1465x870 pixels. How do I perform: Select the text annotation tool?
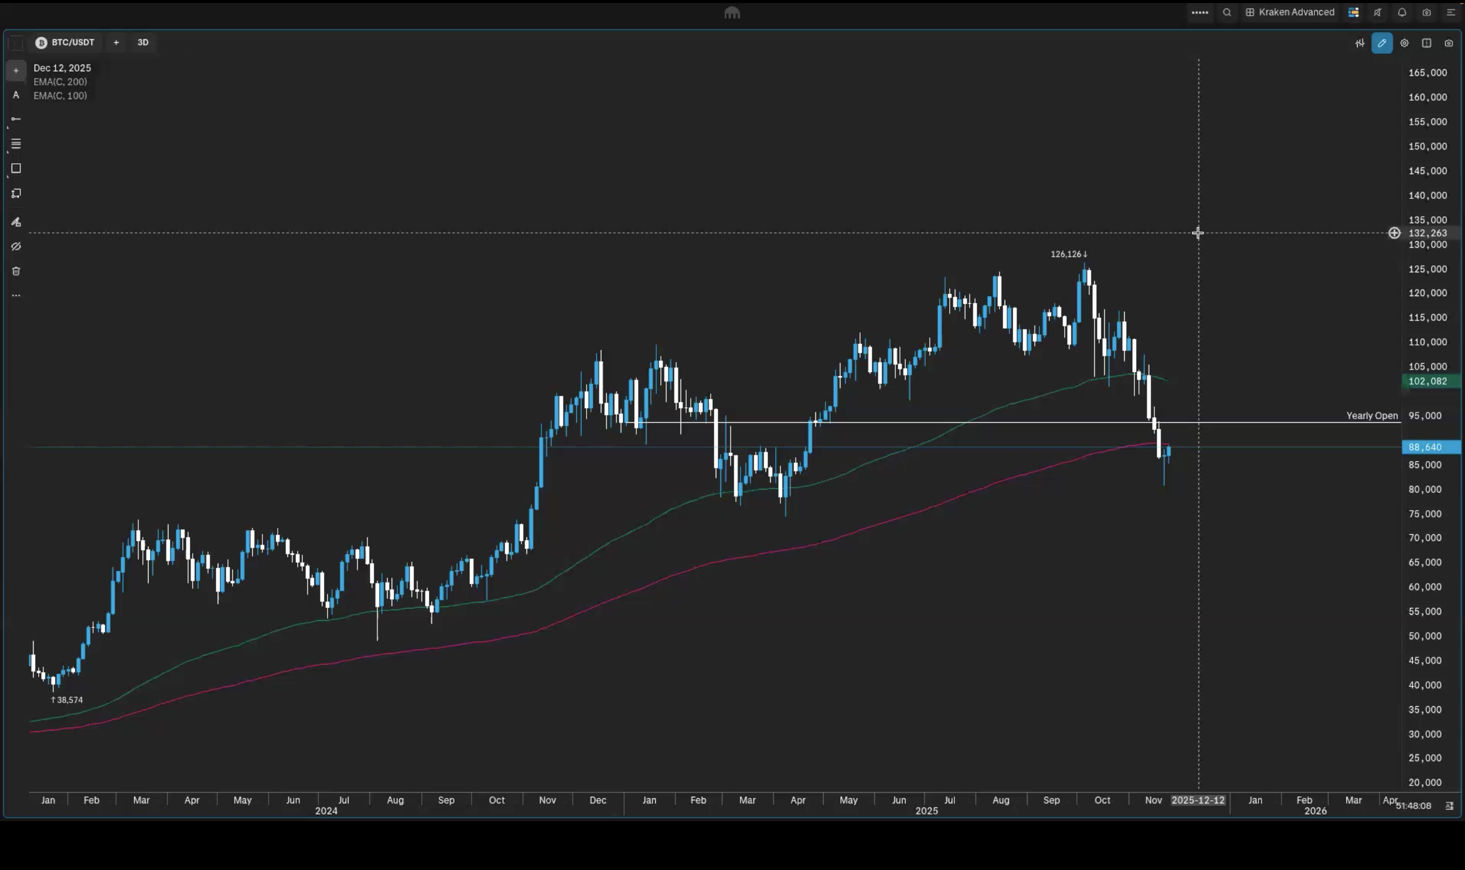[16, 95]
